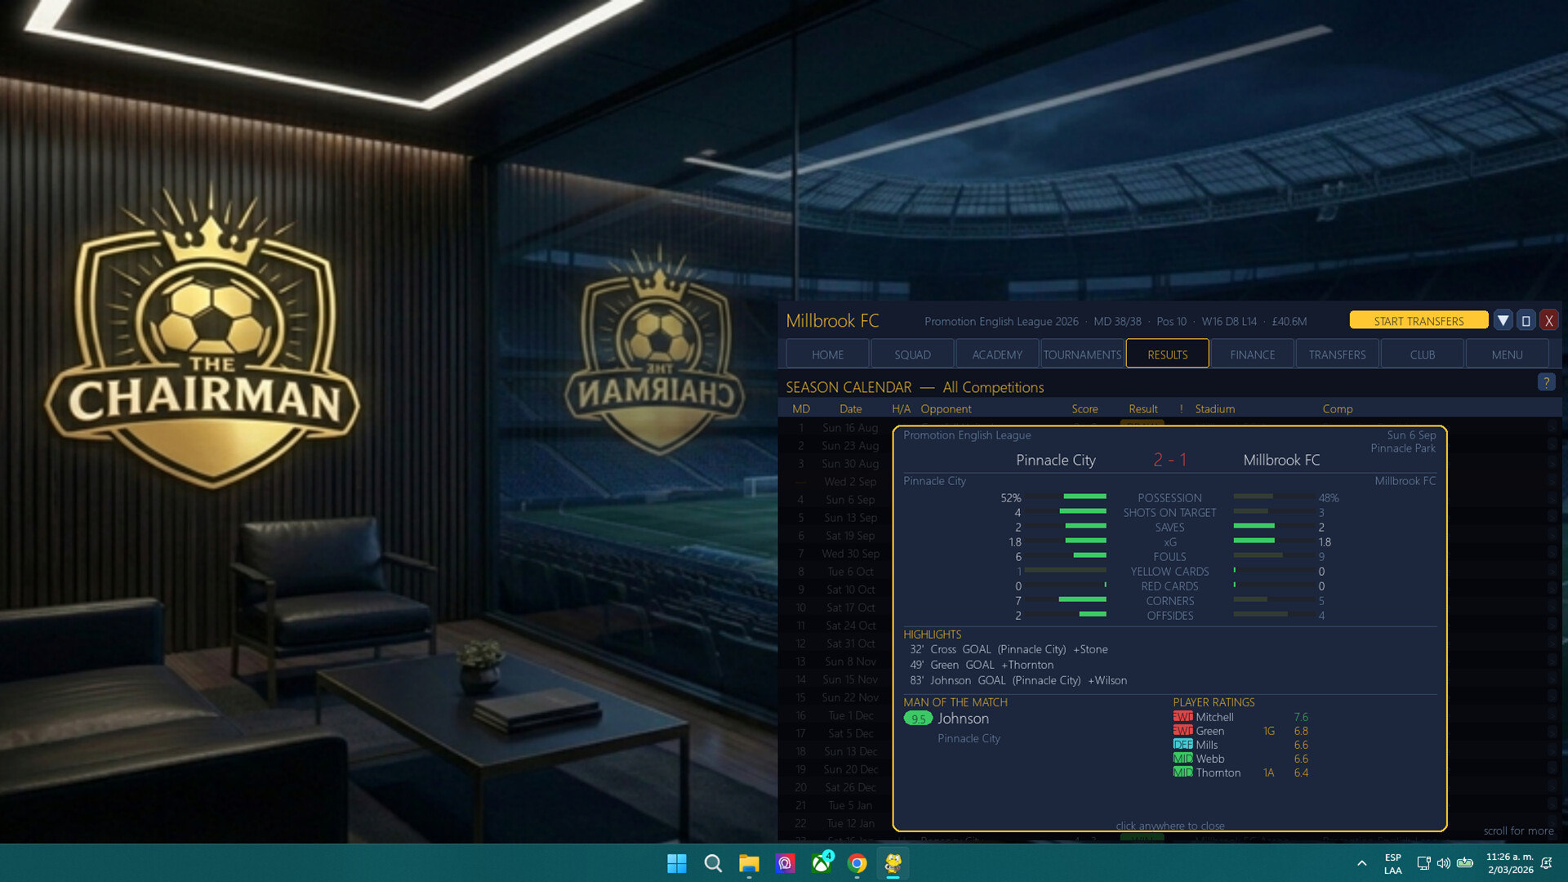Click the CLUB tab
Image resolution: width=1568 pixels, height=882 pixels.
1422,354
